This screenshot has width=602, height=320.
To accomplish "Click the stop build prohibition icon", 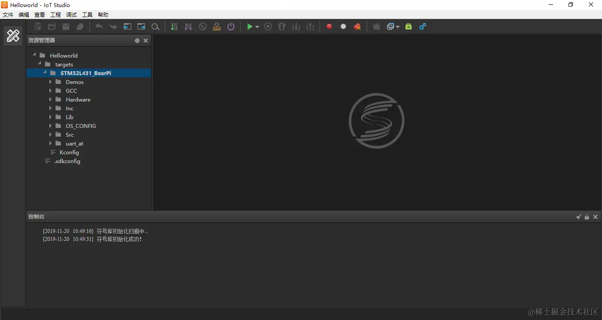I will (203, 26).
